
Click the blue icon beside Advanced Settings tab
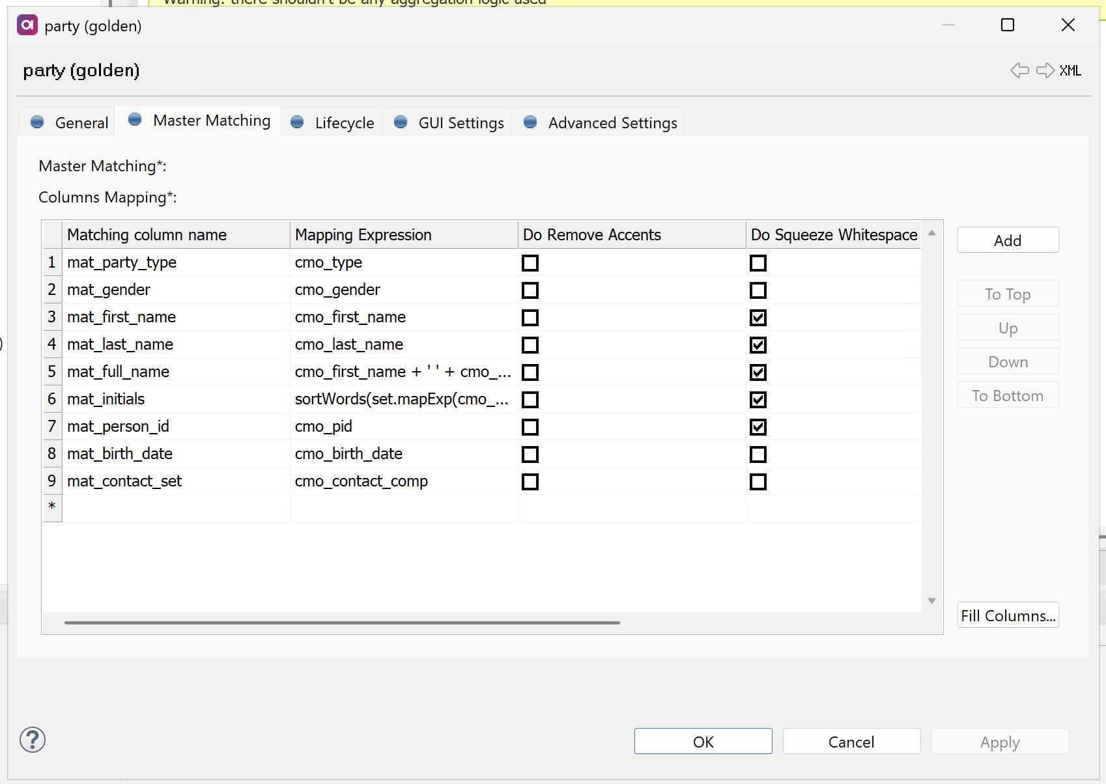pos(530,122)
